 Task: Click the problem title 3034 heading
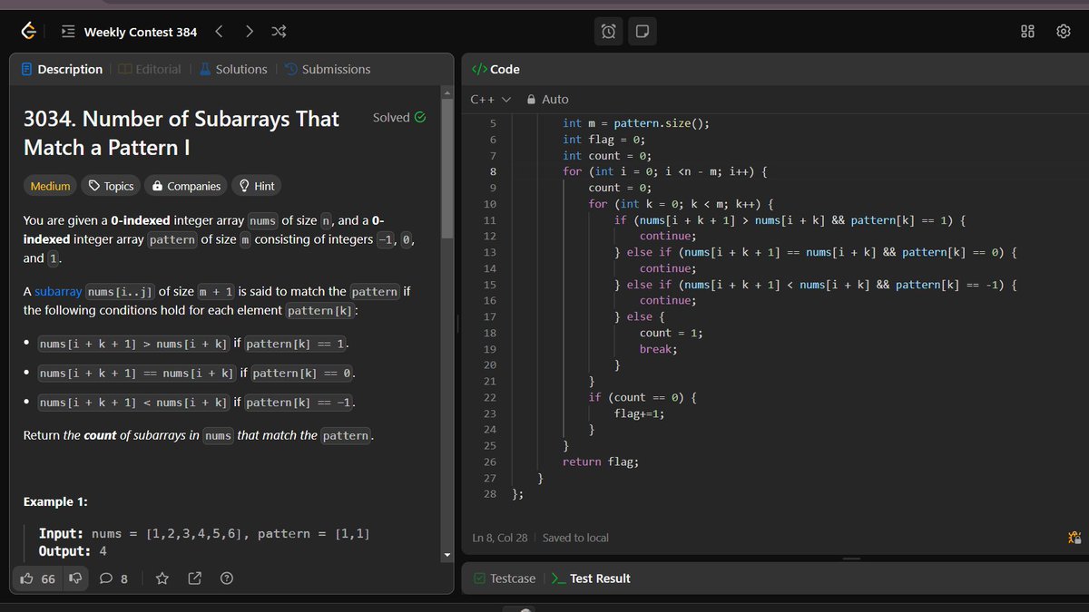coord(181,133)
